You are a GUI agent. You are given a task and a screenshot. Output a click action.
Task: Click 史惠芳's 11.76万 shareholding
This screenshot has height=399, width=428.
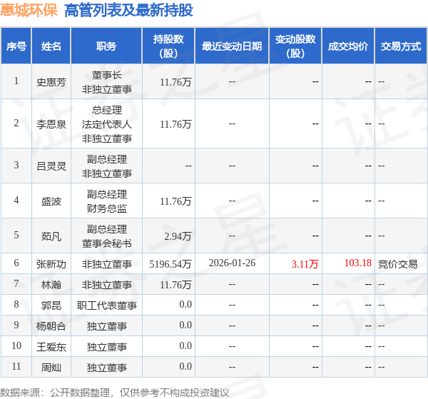[x=175, y=82]
